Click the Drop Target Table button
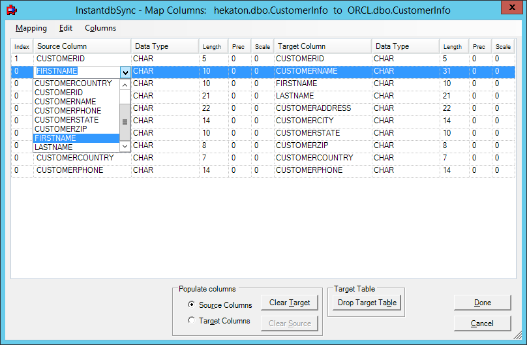 point(367,303)
